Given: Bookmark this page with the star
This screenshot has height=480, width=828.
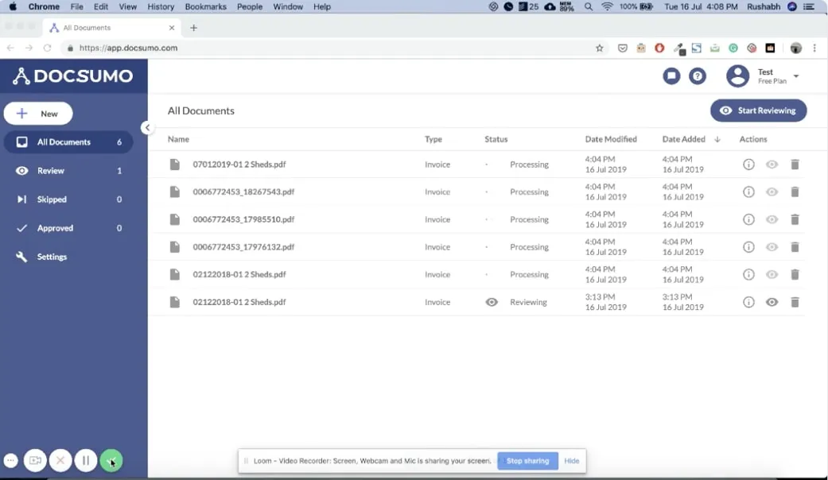Looking at the screenshot, I should point(600,48).
